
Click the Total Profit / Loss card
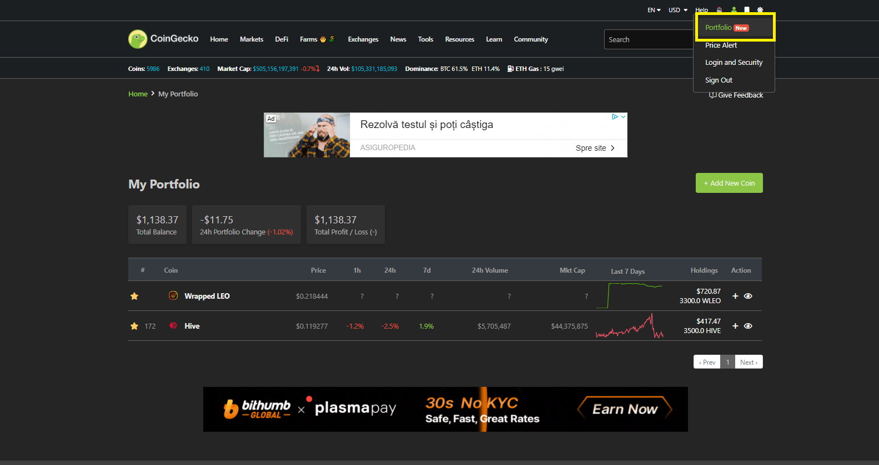(x=345, y=224)
